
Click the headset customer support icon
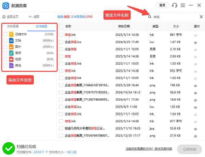point(175,5)
